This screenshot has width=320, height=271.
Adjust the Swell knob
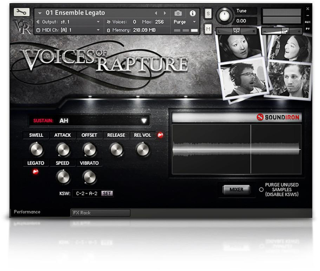[36, 150]
